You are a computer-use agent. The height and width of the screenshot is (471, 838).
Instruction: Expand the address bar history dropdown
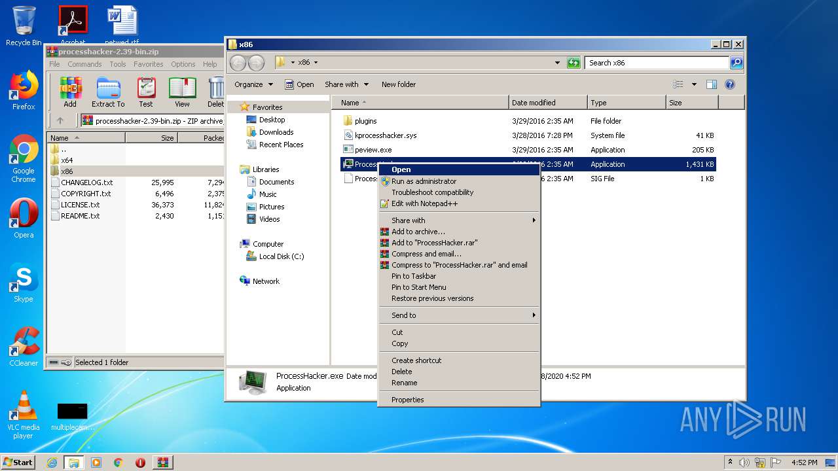(x=557, y=63)
